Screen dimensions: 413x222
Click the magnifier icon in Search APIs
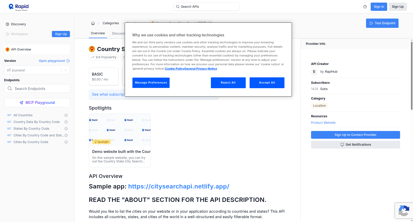point(178,7)
